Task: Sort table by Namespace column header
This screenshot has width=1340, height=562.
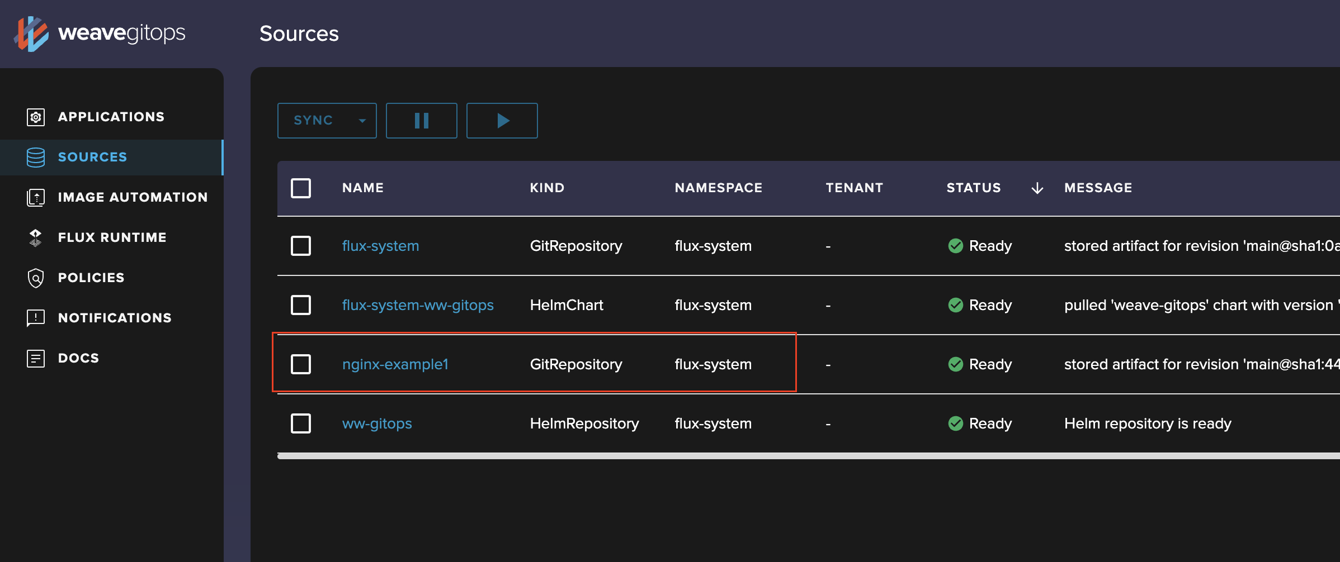Action: click(719, 188)
